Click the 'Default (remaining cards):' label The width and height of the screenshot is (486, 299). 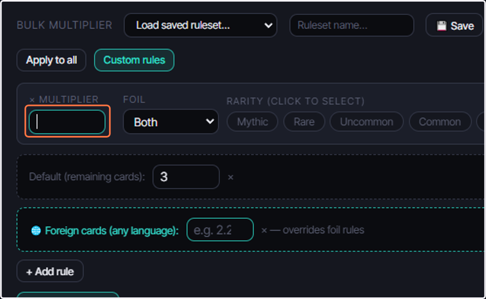[x=87, y=177]
